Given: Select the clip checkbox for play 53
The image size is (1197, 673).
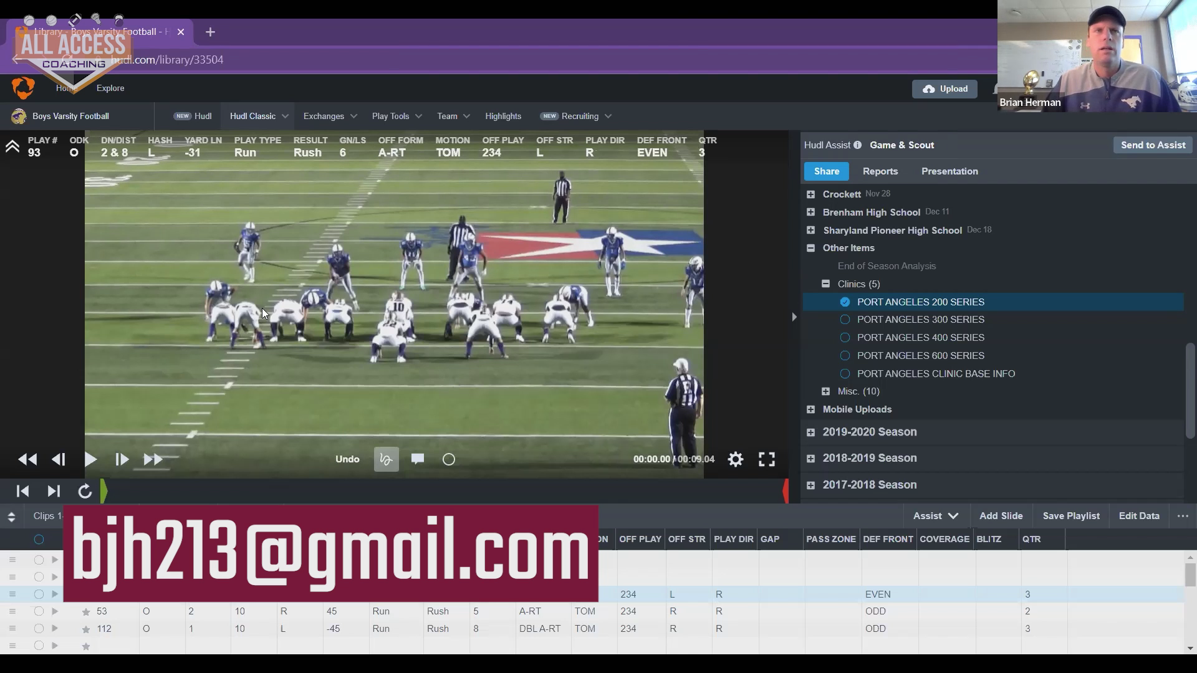Looking at the screenshot, I should (x=39, y=611).
